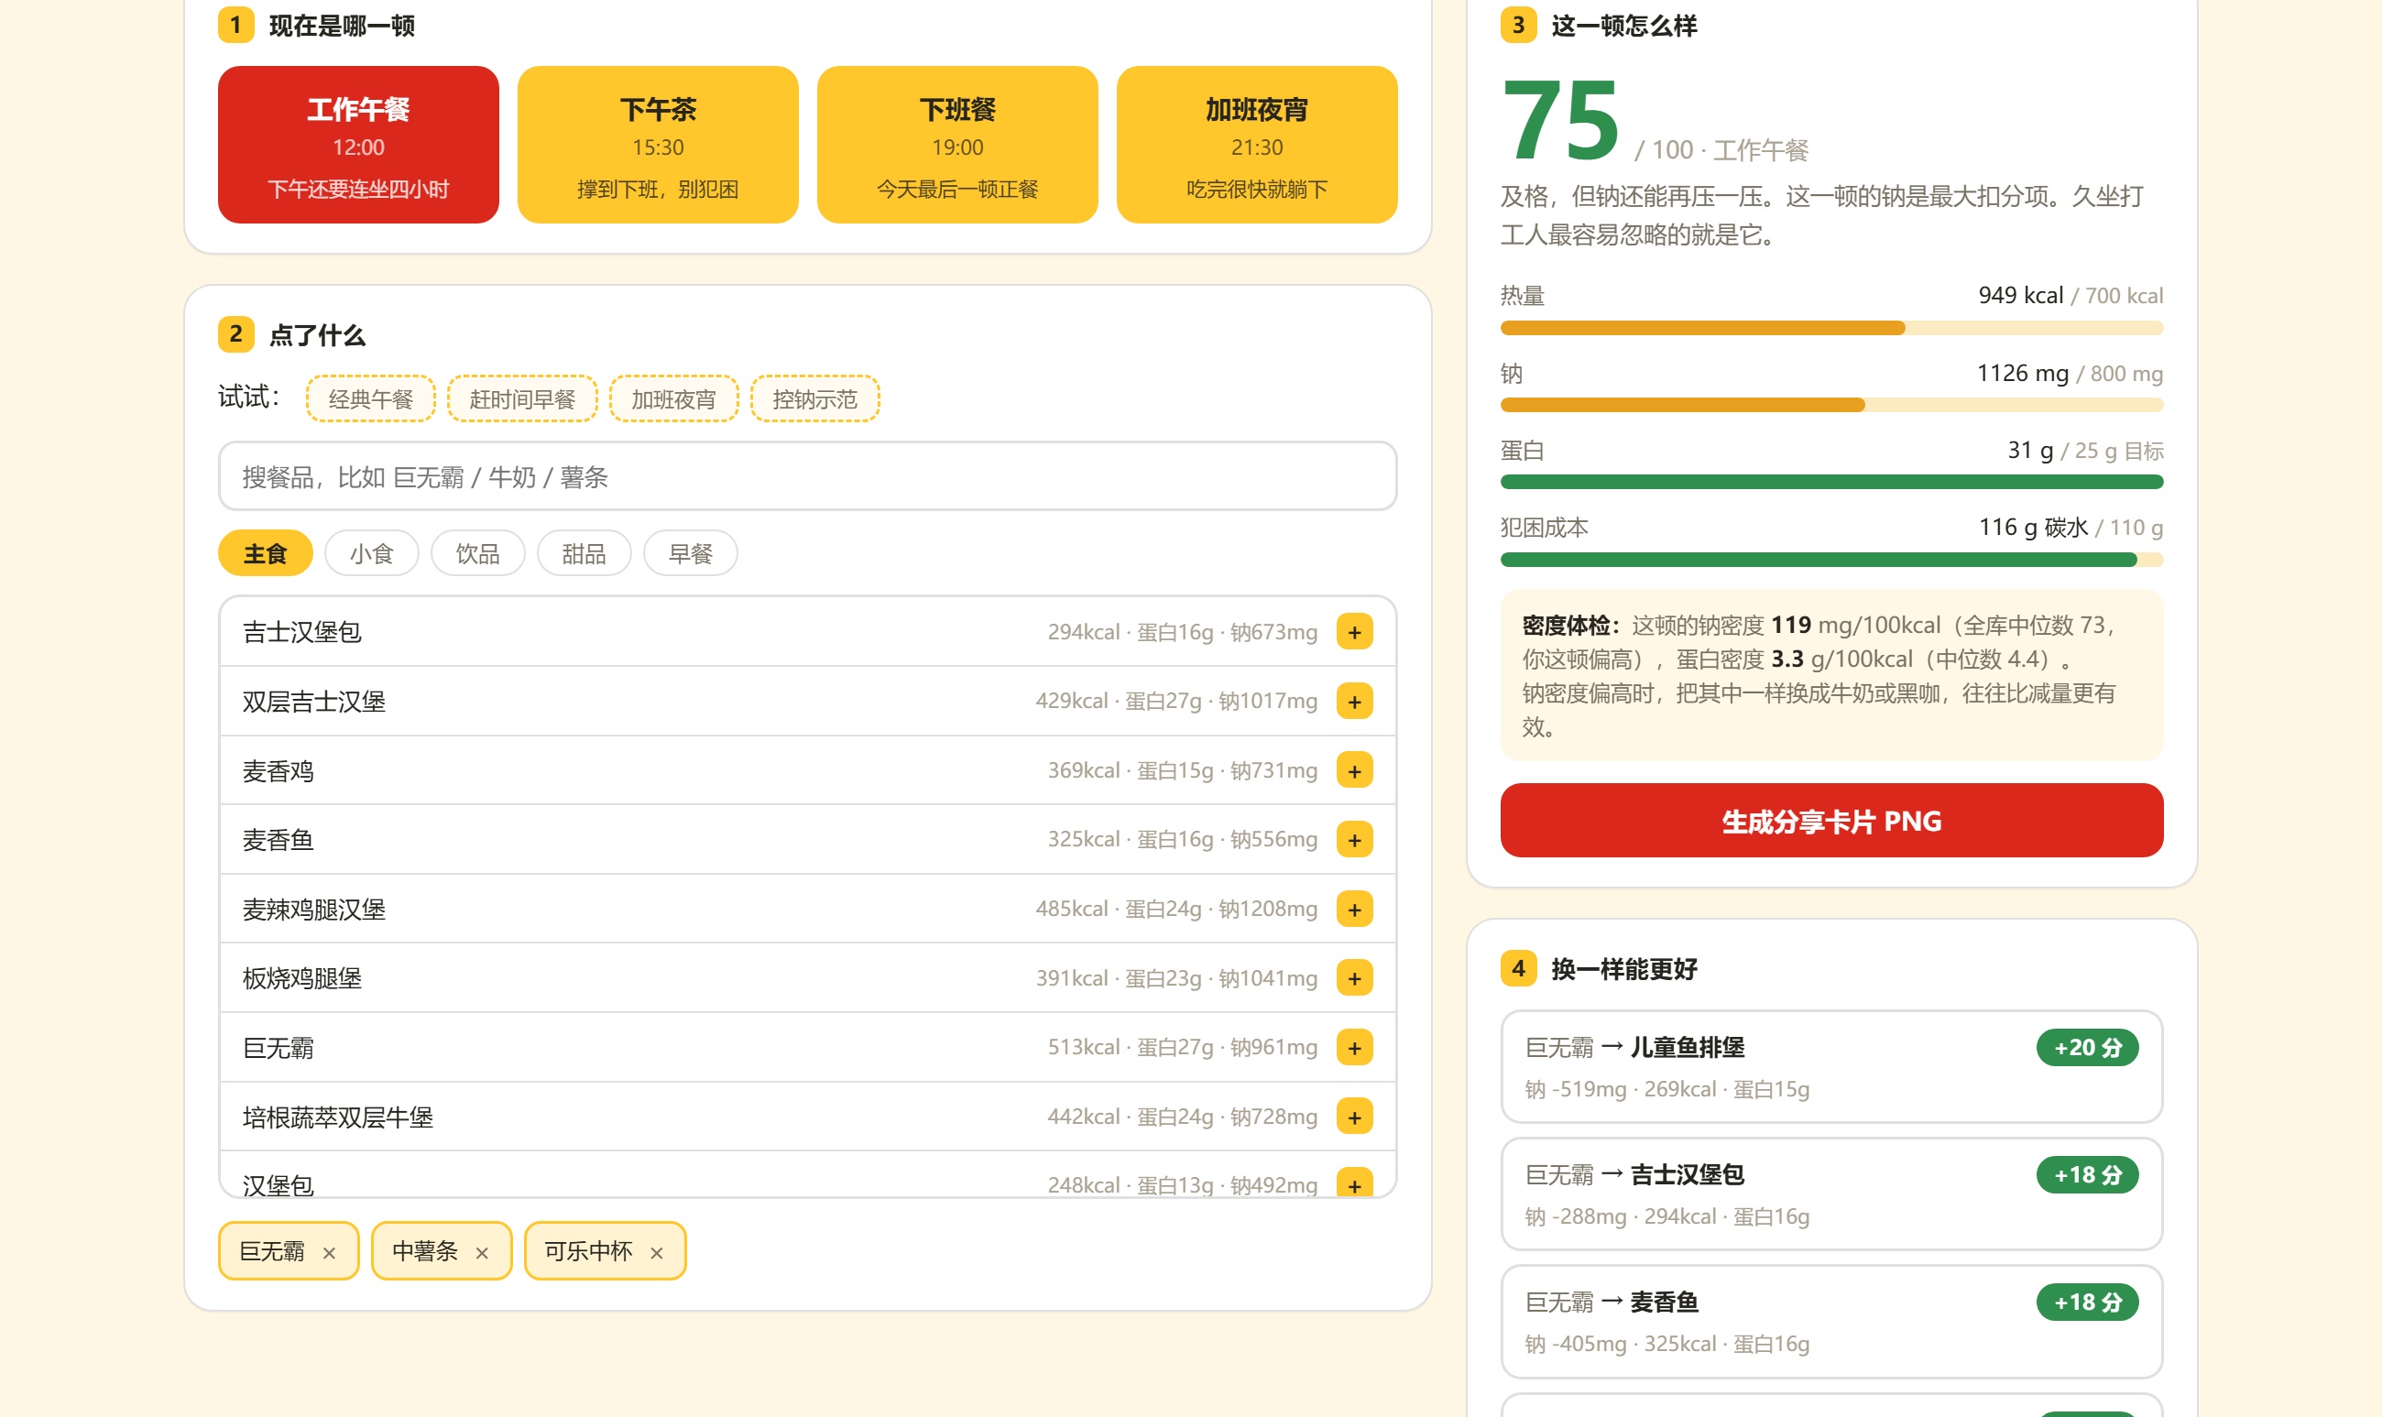The height and width of the screenshot is (1417, 2382).
Task: Select the 加班夜宵 21:30 meal card
Action: coord(1257,145)
